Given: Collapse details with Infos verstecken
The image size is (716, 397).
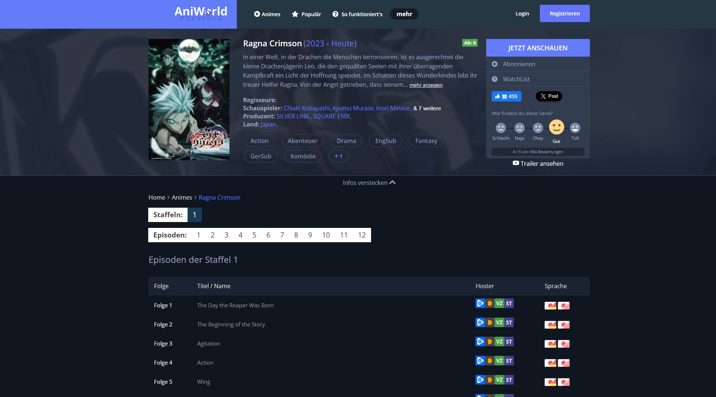Looking at the screenshot, I should [369, 183].
